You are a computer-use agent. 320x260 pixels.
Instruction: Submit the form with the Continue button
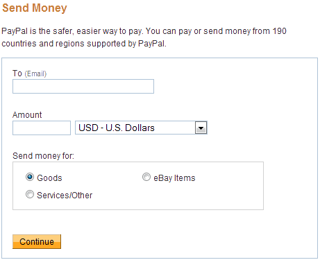[x=37, y=241]
